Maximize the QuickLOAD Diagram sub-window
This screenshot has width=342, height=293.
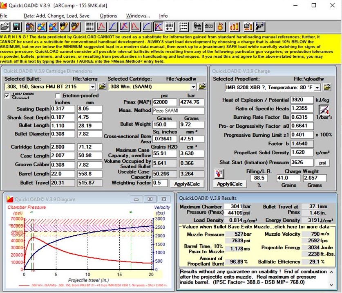(150, 199)
